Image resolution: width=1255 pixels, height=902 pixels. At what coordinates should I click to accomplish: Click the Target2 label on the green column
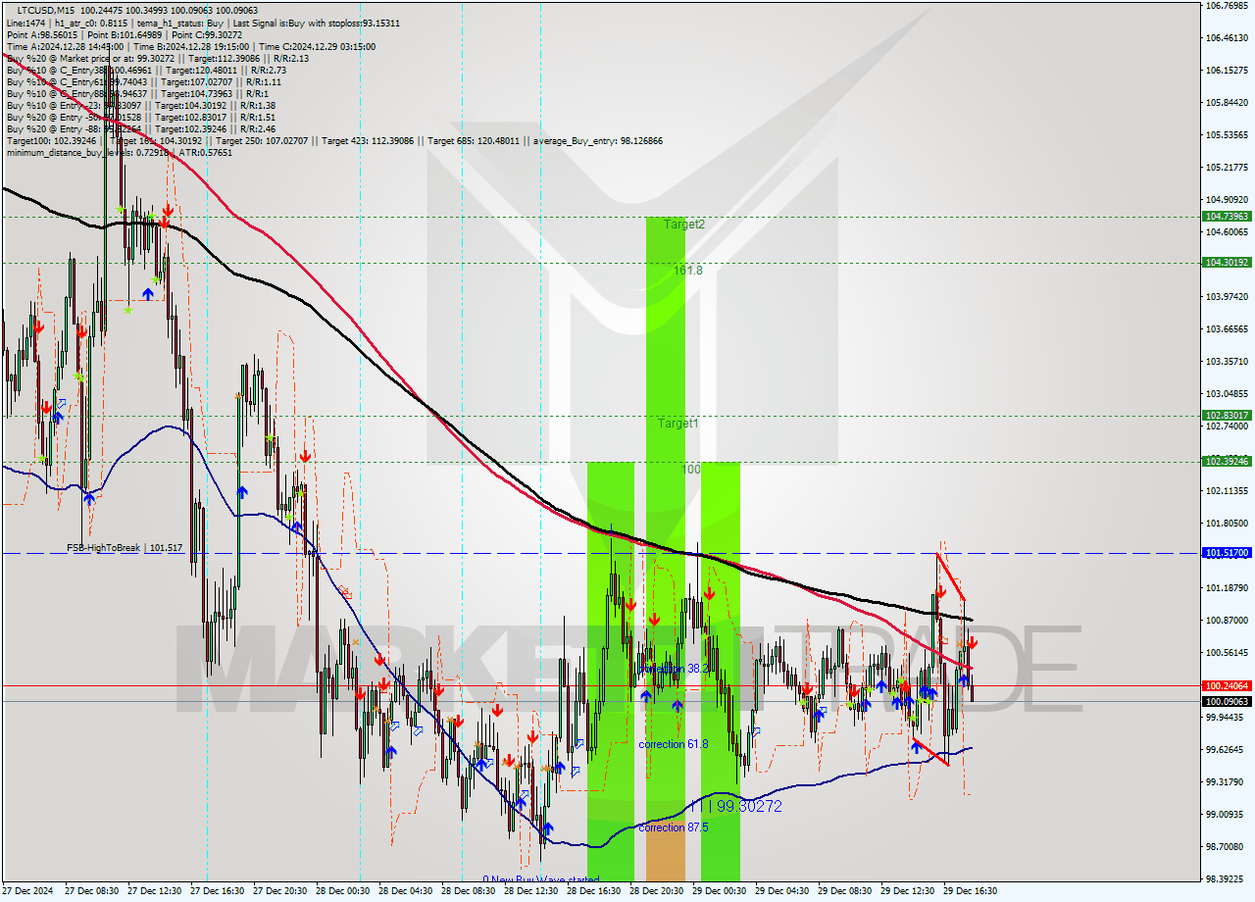coord(683,225)
